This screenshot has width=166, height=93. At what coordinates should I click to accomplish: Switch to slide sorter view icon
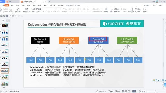click(x=126, y=91)
